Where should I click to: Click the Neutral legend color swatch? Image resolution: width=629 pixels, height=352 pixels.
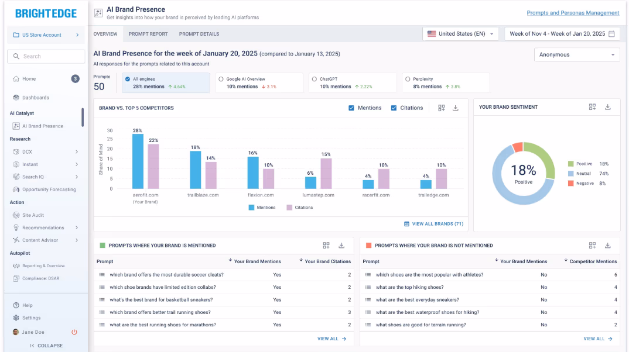(x=570, y=174)
